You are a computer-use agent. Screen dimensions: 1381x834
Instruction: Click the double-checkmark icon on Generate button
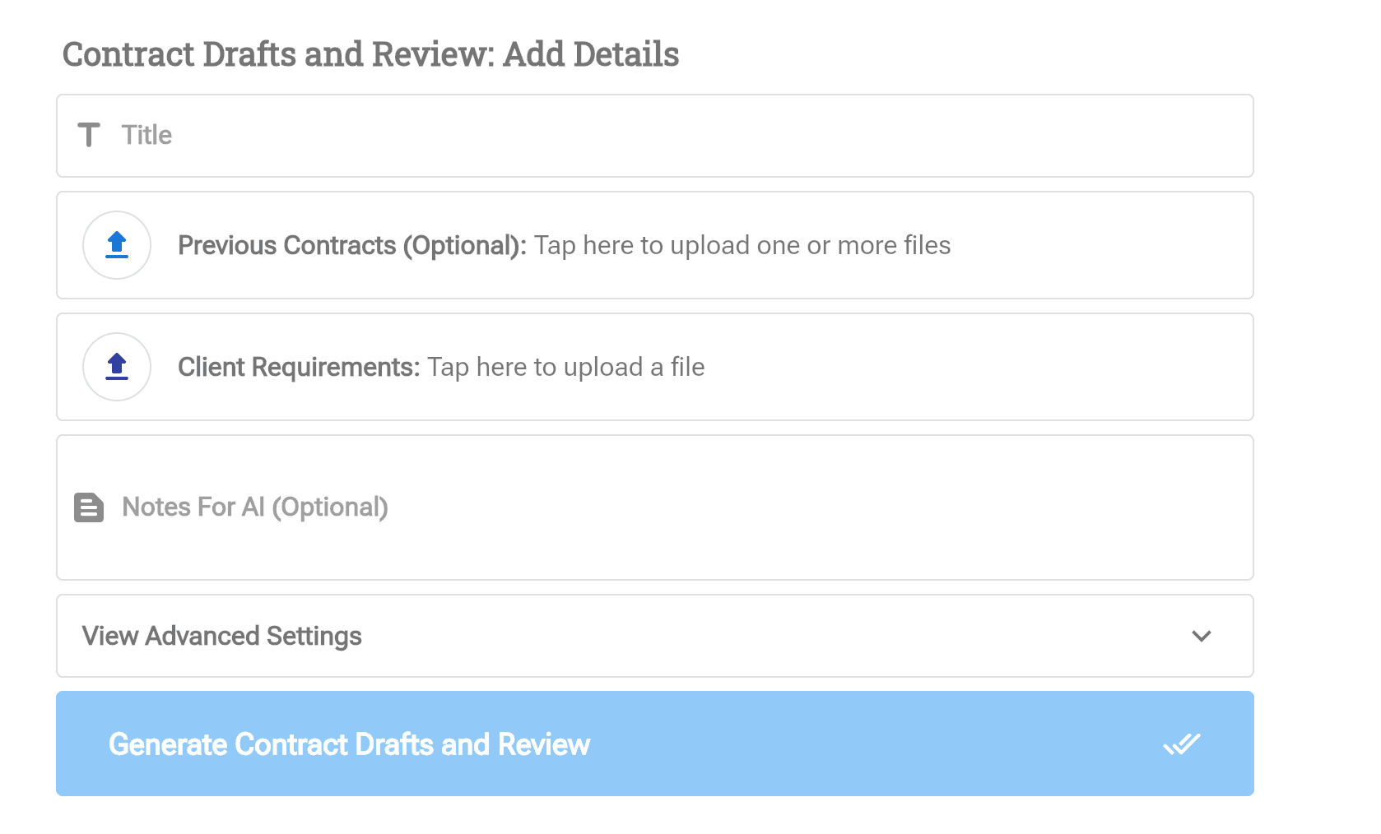click(1182, 744)
